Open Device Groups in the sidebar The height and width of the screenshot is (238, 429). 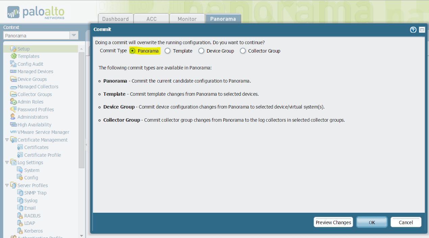(32, 79)
